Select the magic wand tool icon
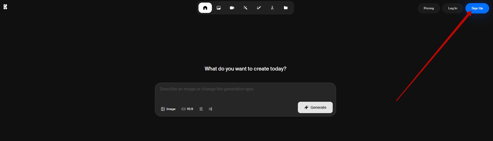The image size is (493, 141). click(245, 8)
